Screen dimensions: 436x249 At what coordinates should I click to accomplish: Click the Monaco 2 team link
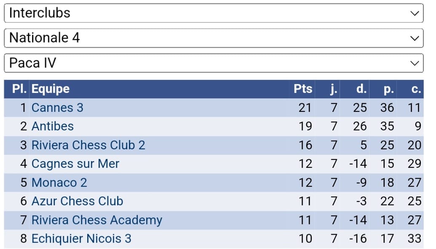click(59, 183)
